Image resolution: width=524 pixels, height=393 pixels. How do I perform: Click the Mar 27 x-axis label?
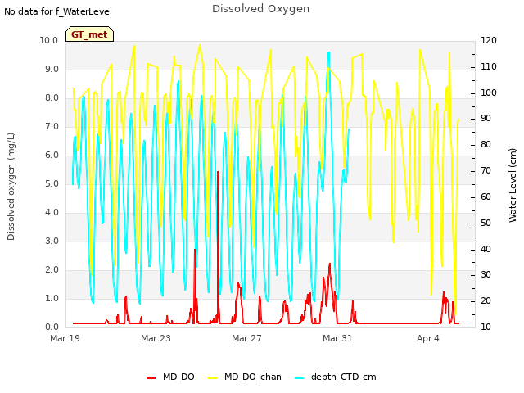[x=246, y=338]
